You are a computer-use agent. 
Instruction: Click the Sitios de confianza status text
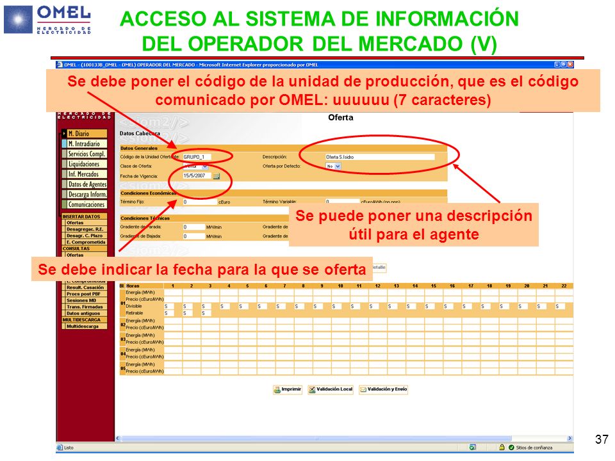(534, 448)
